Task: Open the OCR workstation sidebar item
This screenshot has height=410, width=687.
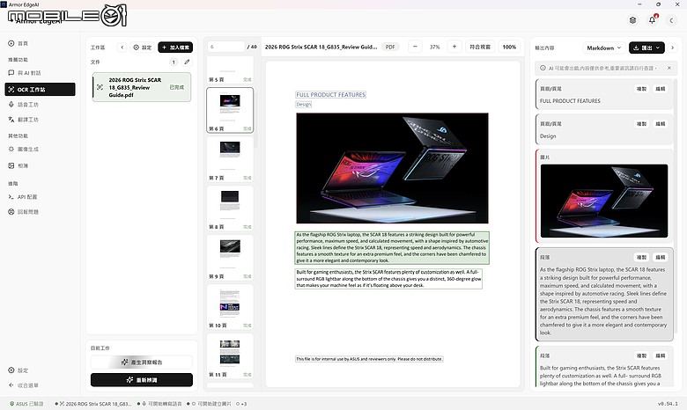Action: coord(40,89)
